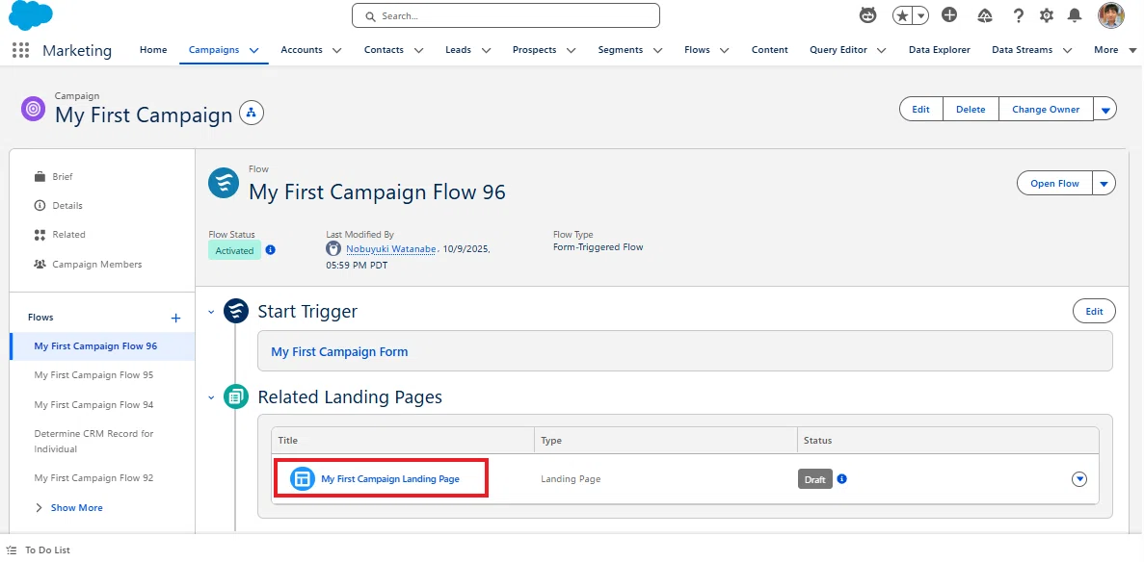Open dropdown next to Open Flow
This screenshot has width=1144, height=562.
1104,183
